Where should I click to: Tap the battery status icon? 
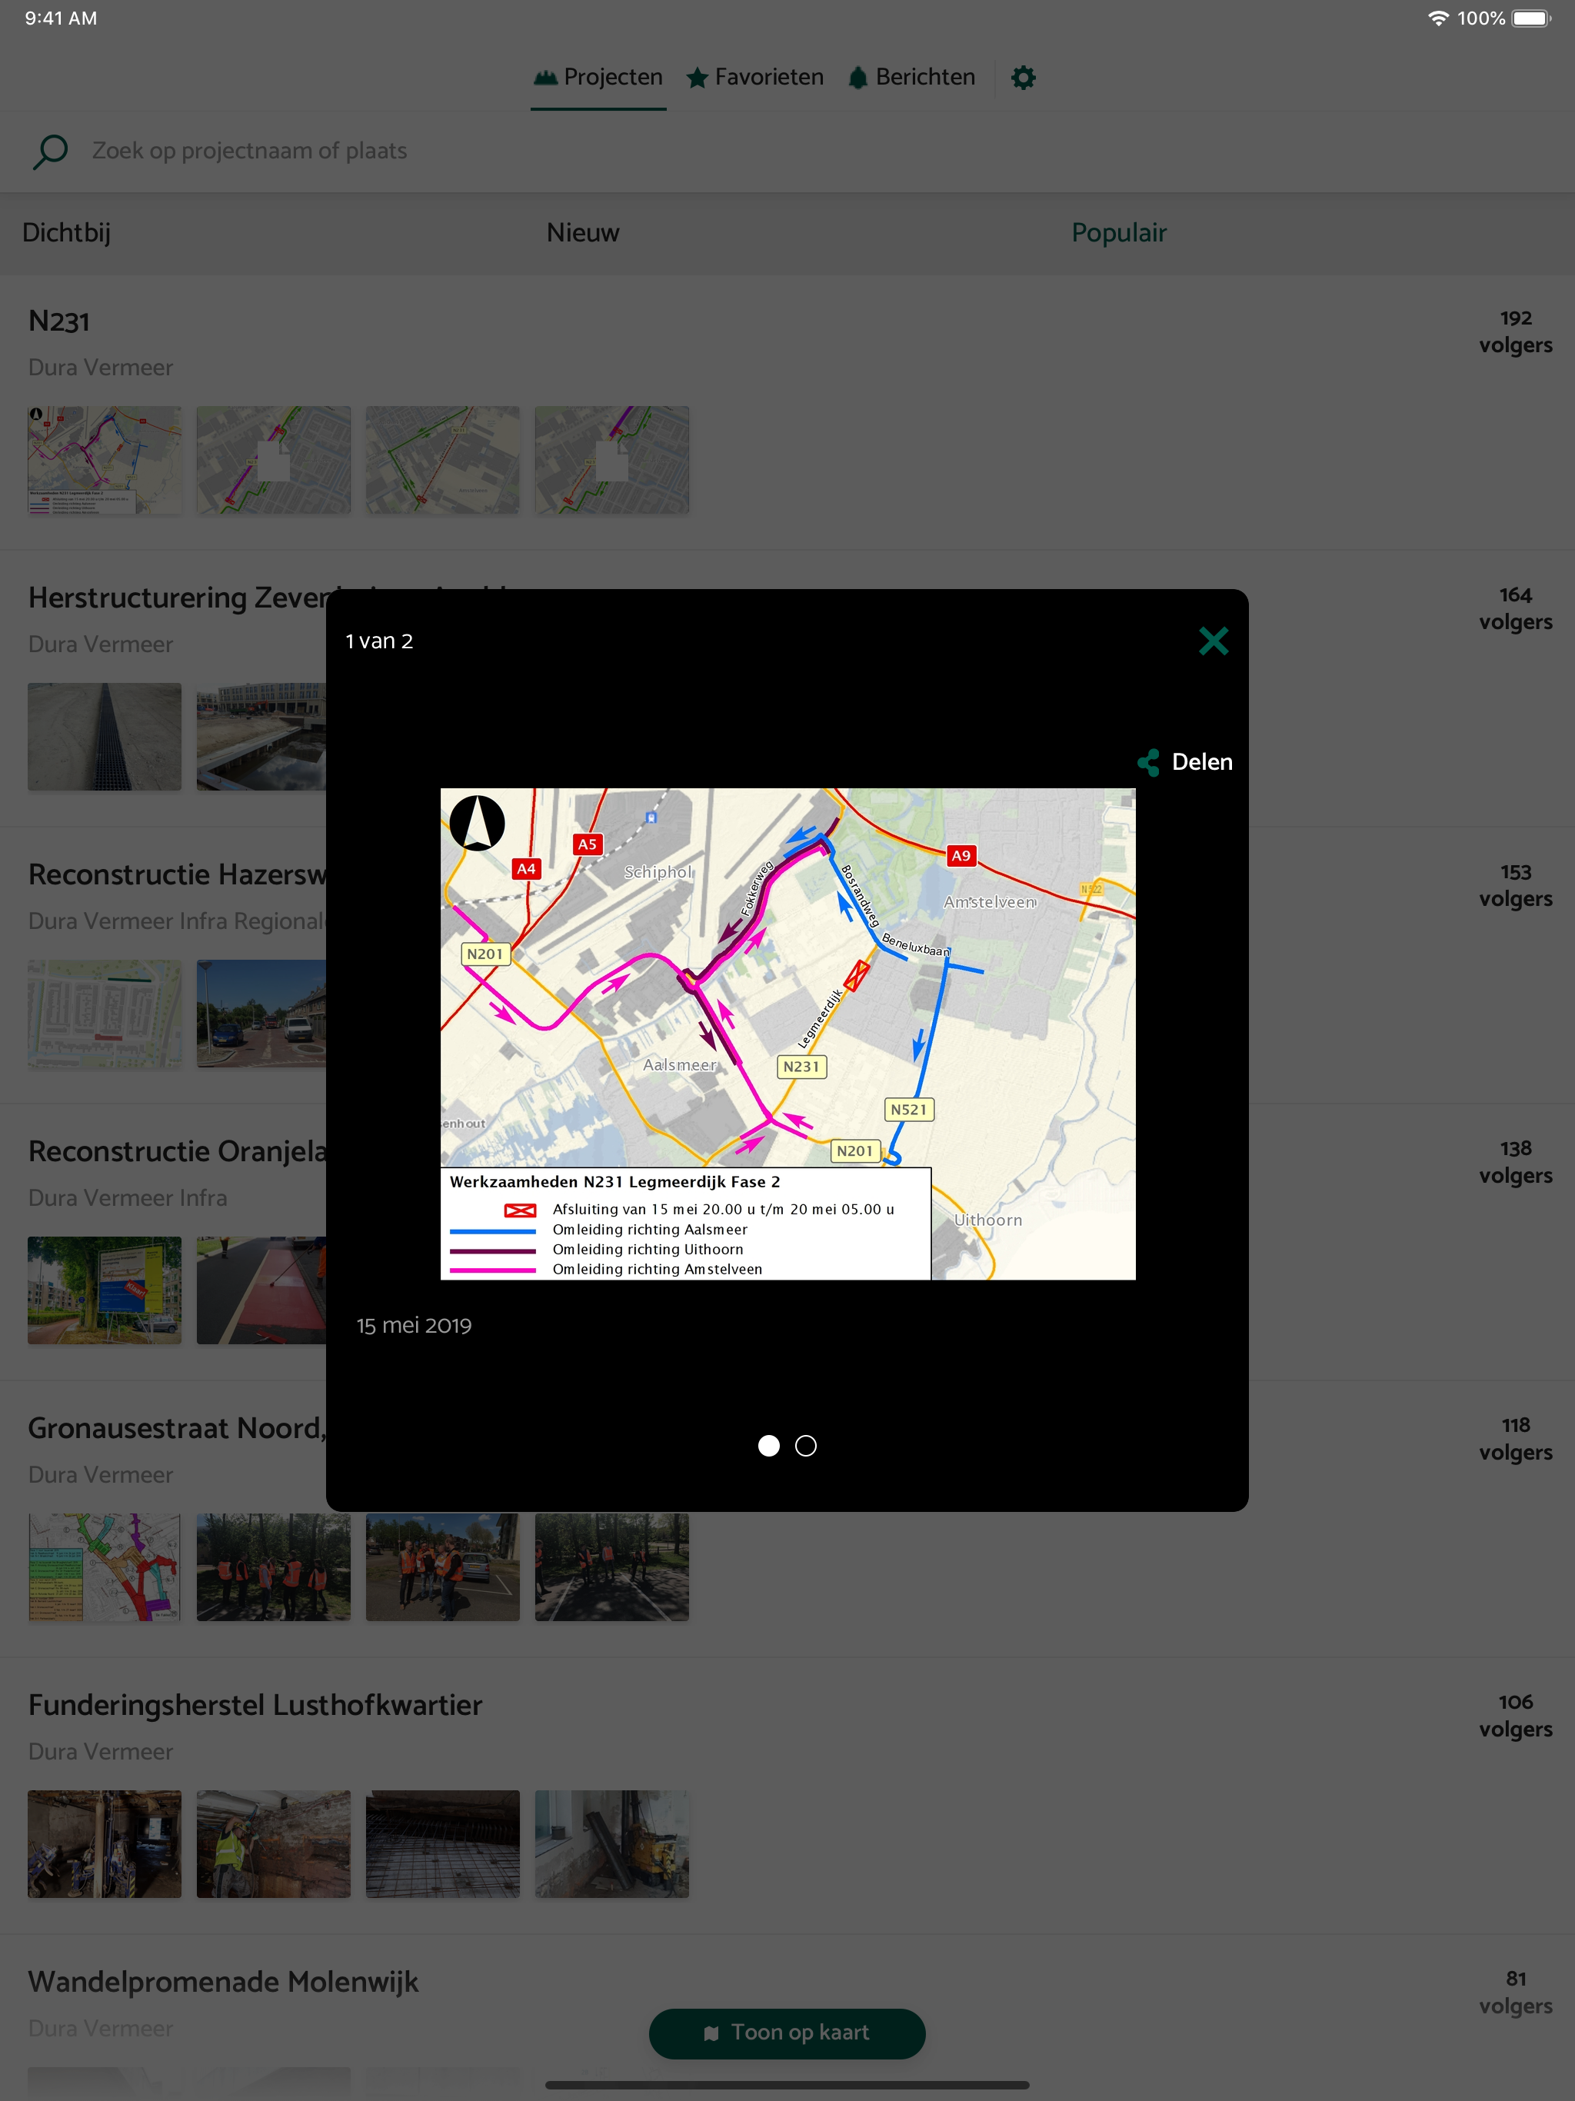tap(1531, 18)
